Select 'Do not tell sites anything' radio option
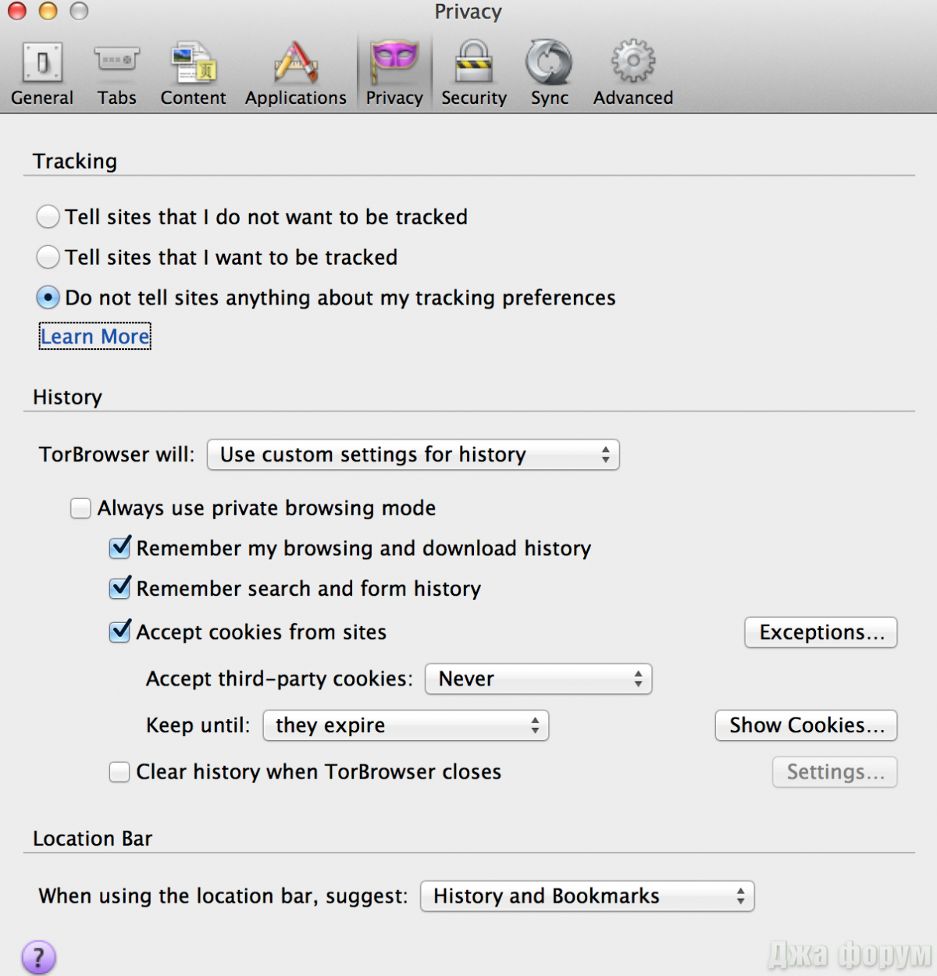Viewport: 937px width, 976px height. pos(48,297)
